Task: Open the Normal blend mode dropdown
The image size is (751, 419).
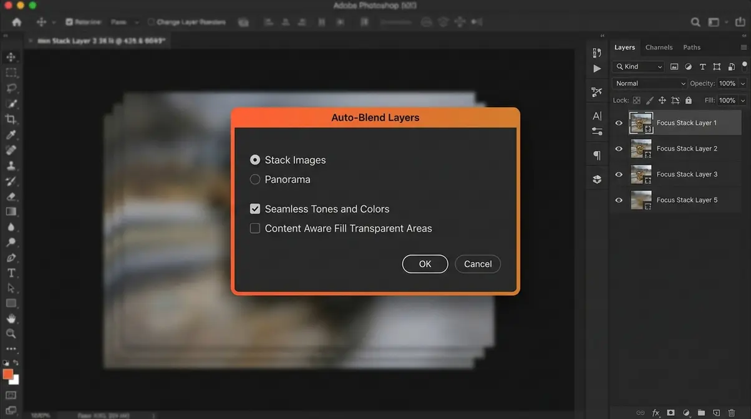Action: point(650,84)
